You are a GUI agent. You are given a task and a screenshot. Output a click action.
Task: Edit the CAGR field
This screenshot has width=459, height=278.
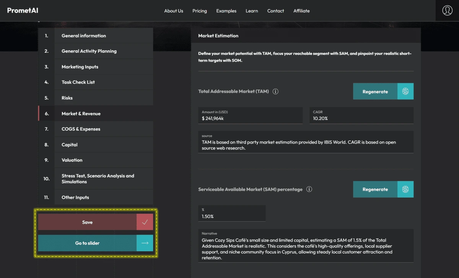tap(361, 115)
